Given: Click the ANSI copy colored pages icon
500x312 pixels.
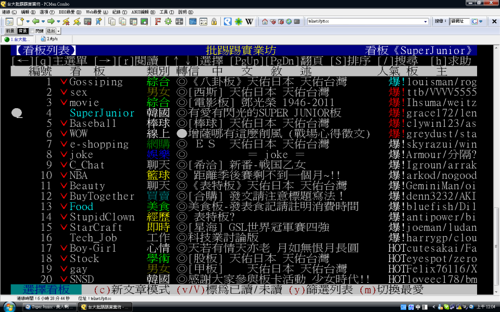Looking at the screenshot, I should coord(122,22).
